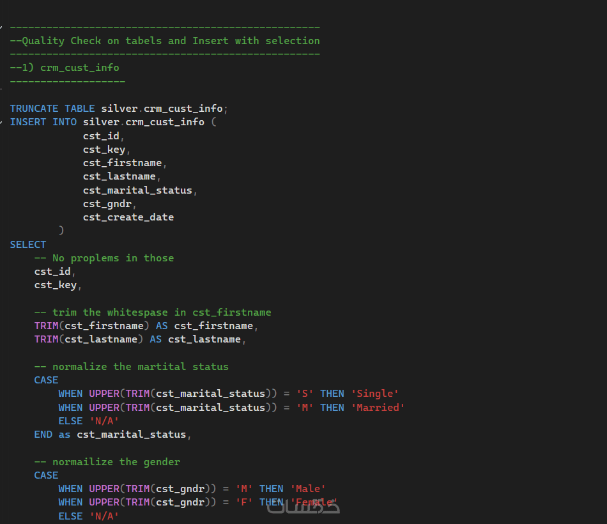Click the 'Quality Check on tabels' header comment
Screen dimensions: 607x524
pos(165,41)
